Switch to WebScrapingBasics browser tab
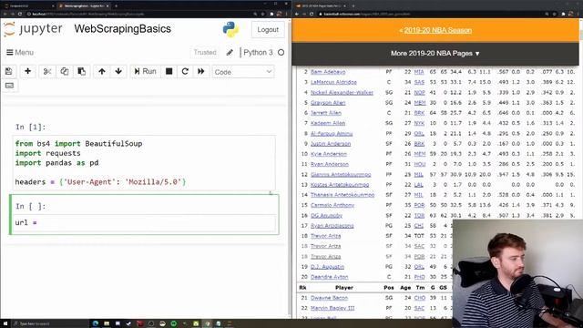This screenshot has width=583, height=328. (85, 6)
